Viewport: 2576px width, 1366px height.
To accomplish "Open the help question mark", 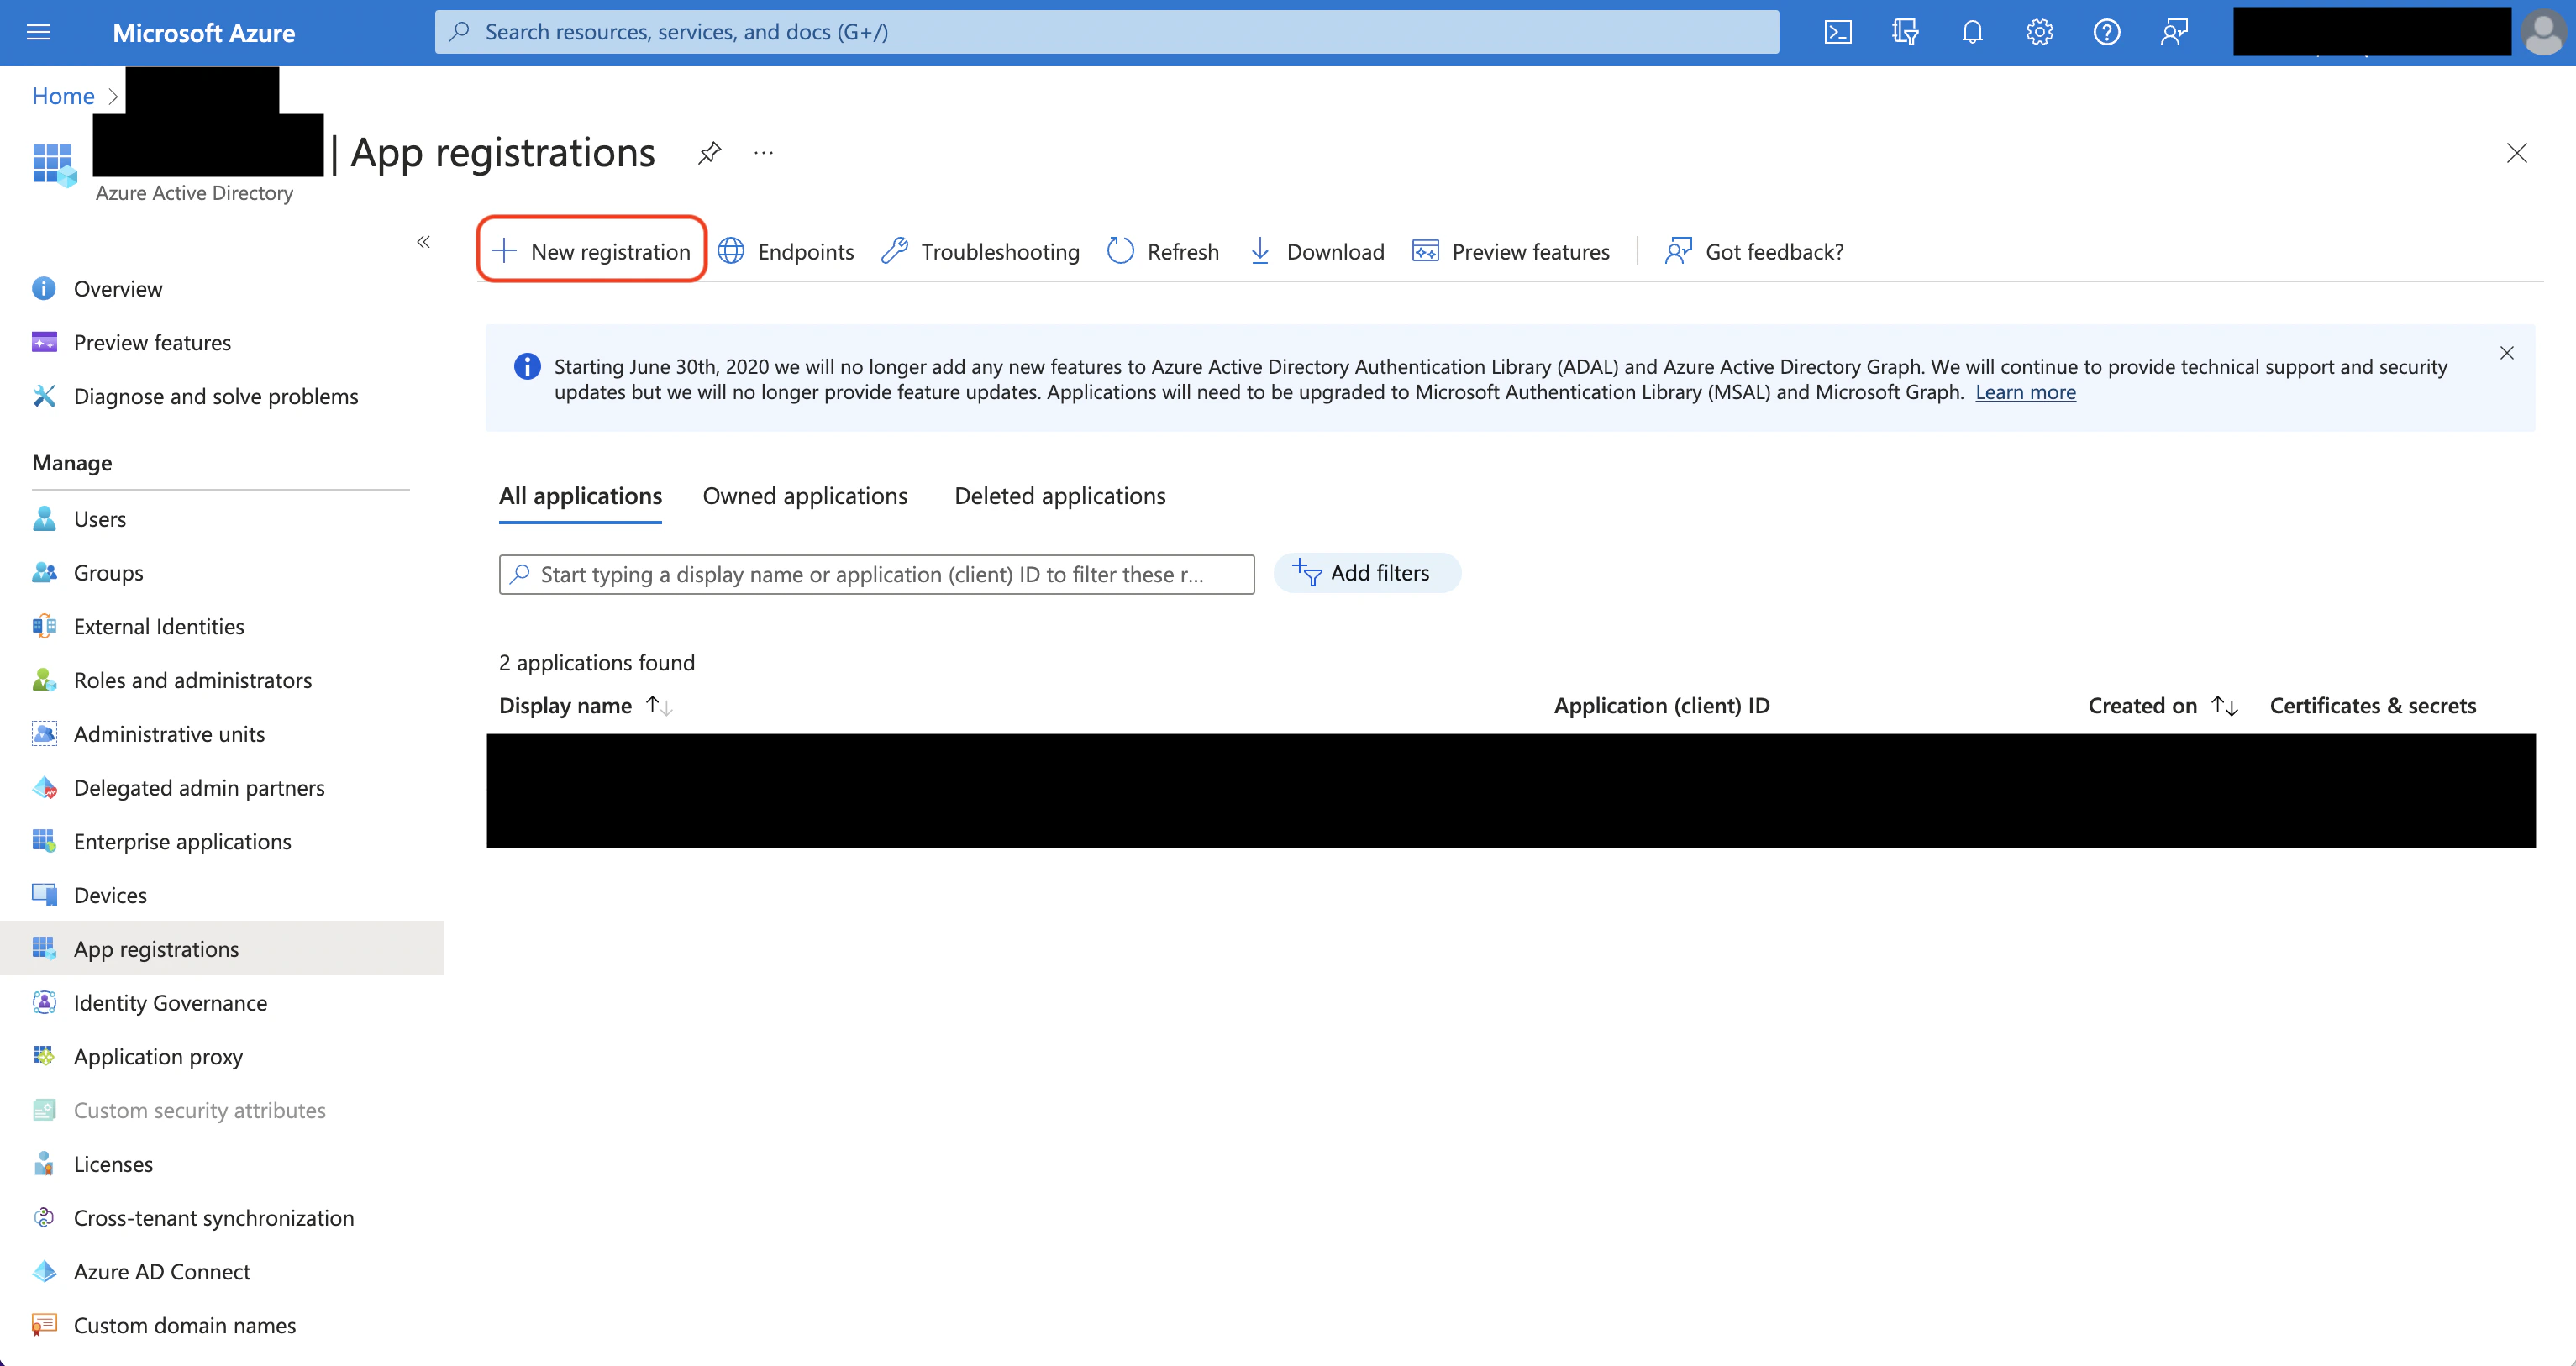I will (2106, 32).
